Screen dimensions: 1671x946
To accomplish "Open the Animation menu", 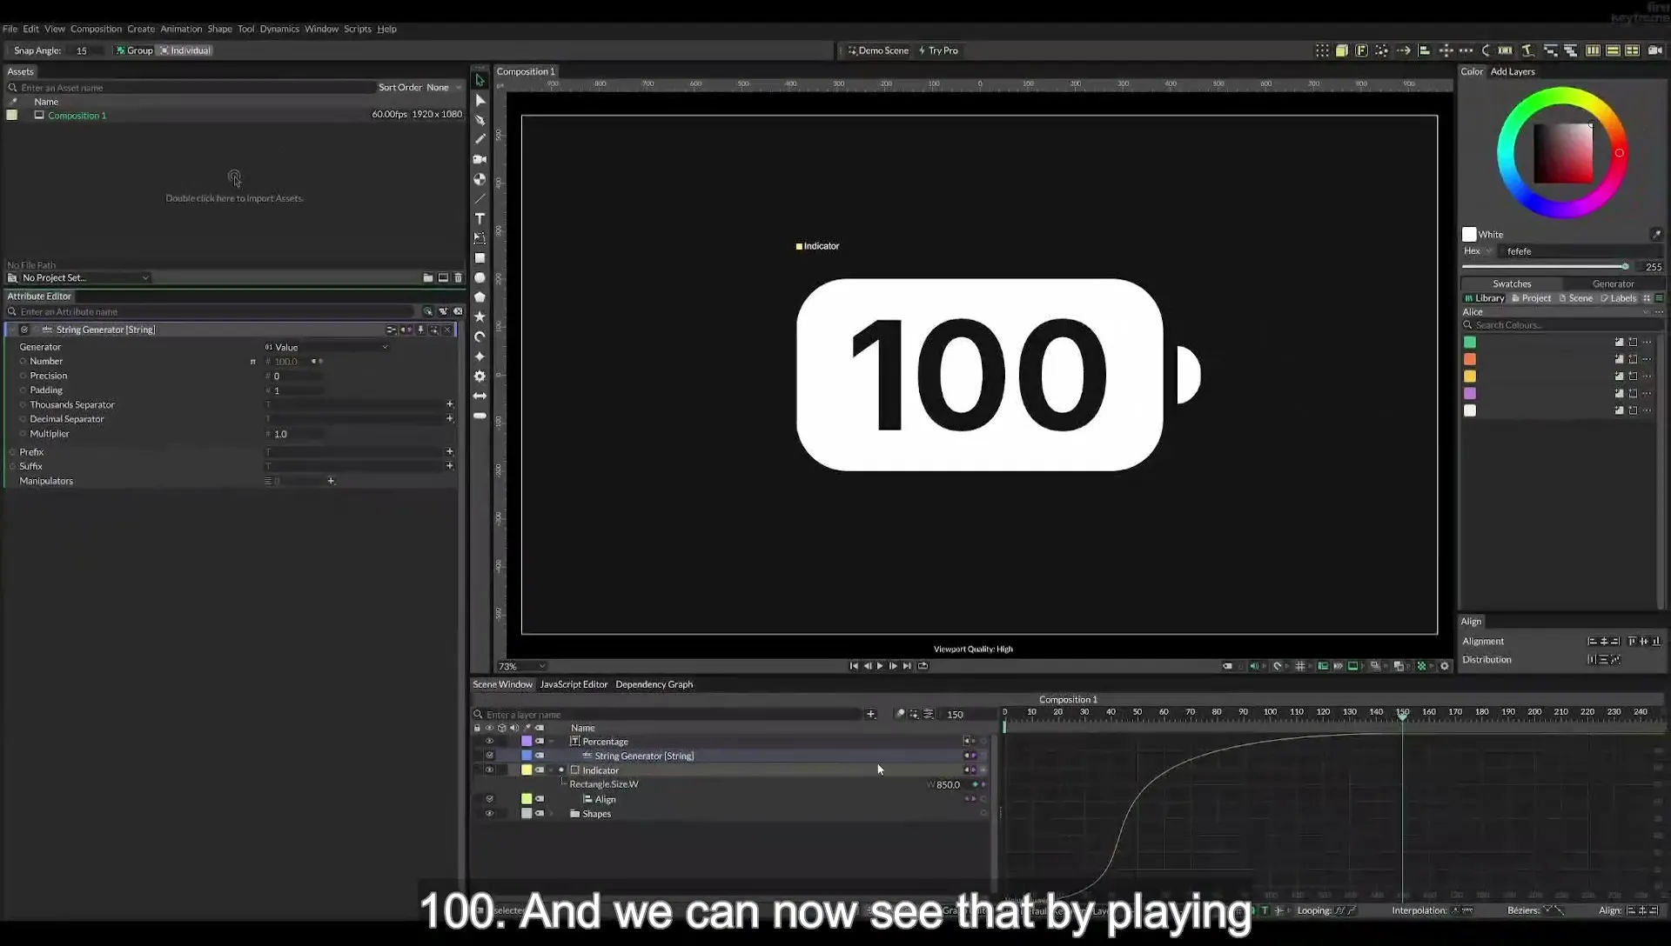I will [181, 29].
